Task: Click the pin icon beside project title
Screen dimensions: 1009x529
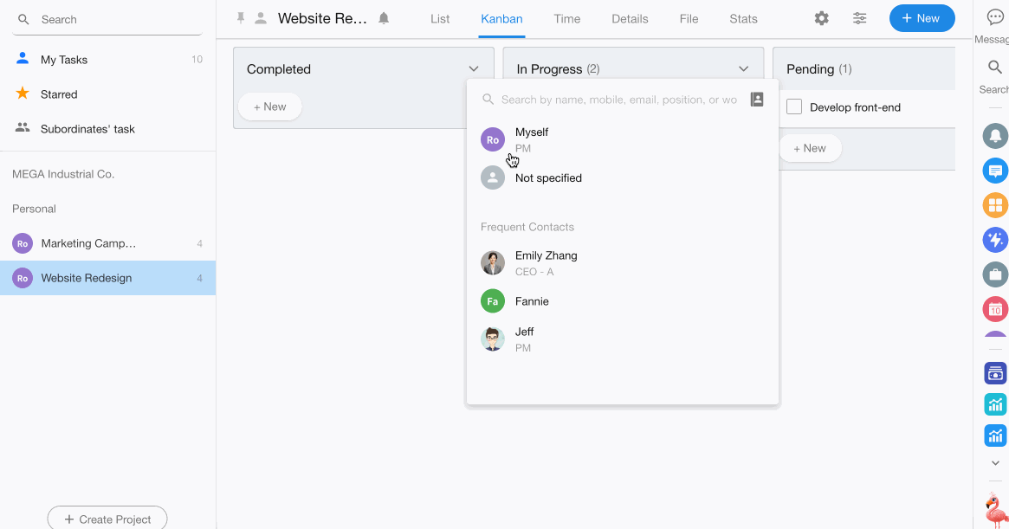Action: point(242,18)
